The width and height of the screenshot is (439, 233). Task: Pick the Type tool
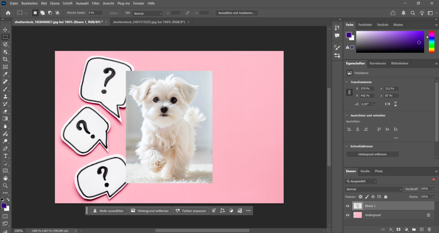(5, 156)
